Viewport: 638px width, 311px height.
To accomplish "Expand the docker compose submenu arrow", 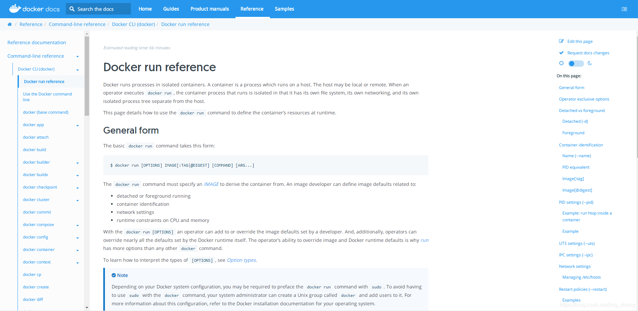I will 78,226.
